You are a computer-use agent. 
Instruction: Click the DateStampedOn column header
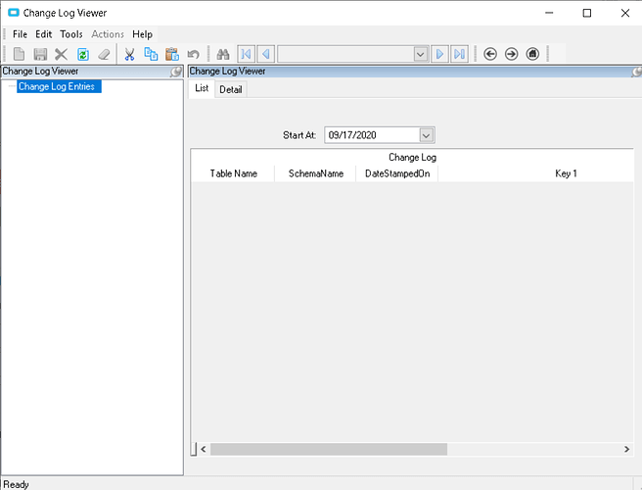click(397, 173)
